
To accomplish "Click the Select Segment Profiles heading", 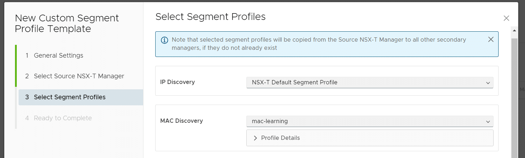I will pyautogui.click(x=211, y=17).
